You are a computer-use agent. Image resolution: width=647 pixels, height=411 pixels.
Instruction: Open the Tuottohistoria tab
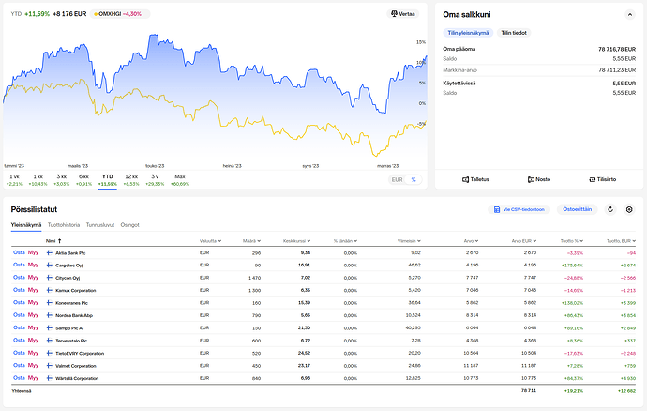click(x=64, y=225)
